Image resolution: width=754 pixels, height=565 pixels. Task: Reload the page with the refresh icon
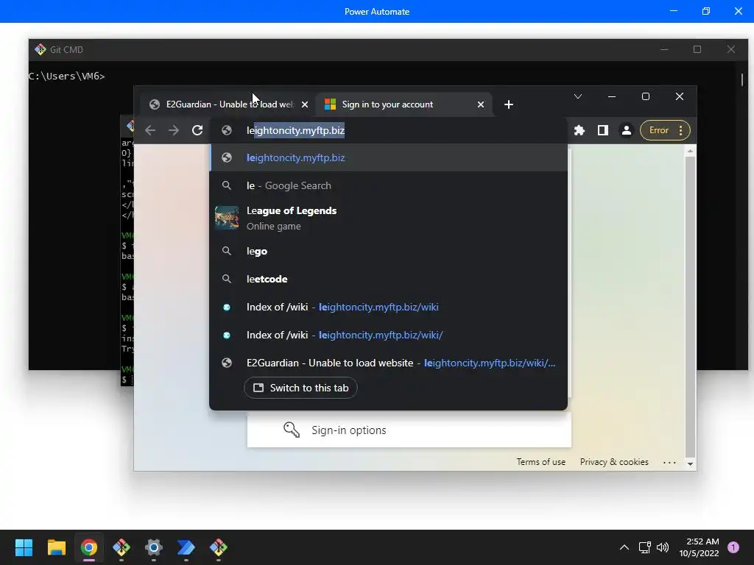click(197, 130)
